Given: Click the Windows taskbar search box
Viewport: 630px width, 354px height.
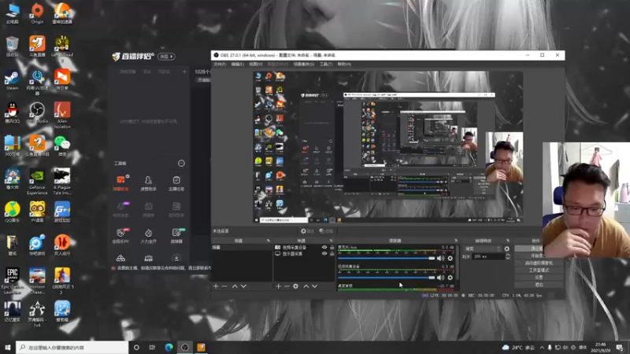Looking at the screenshot, I should (72, 348).
